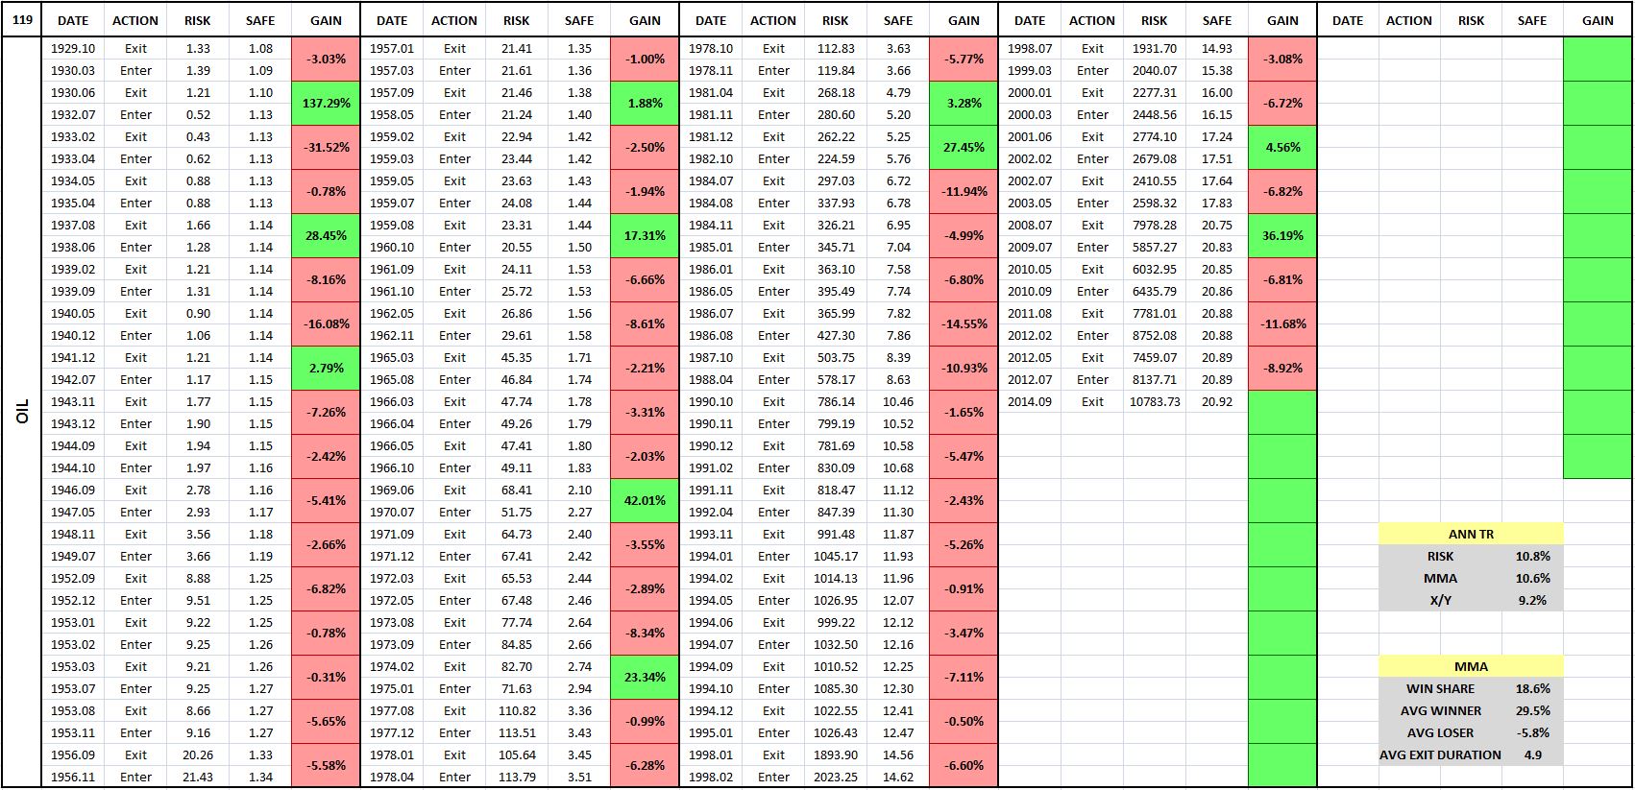Viewport: 1635px width, 790px height.
Task: Click the date cell 1978.10
Action: (x=711, y=48)
